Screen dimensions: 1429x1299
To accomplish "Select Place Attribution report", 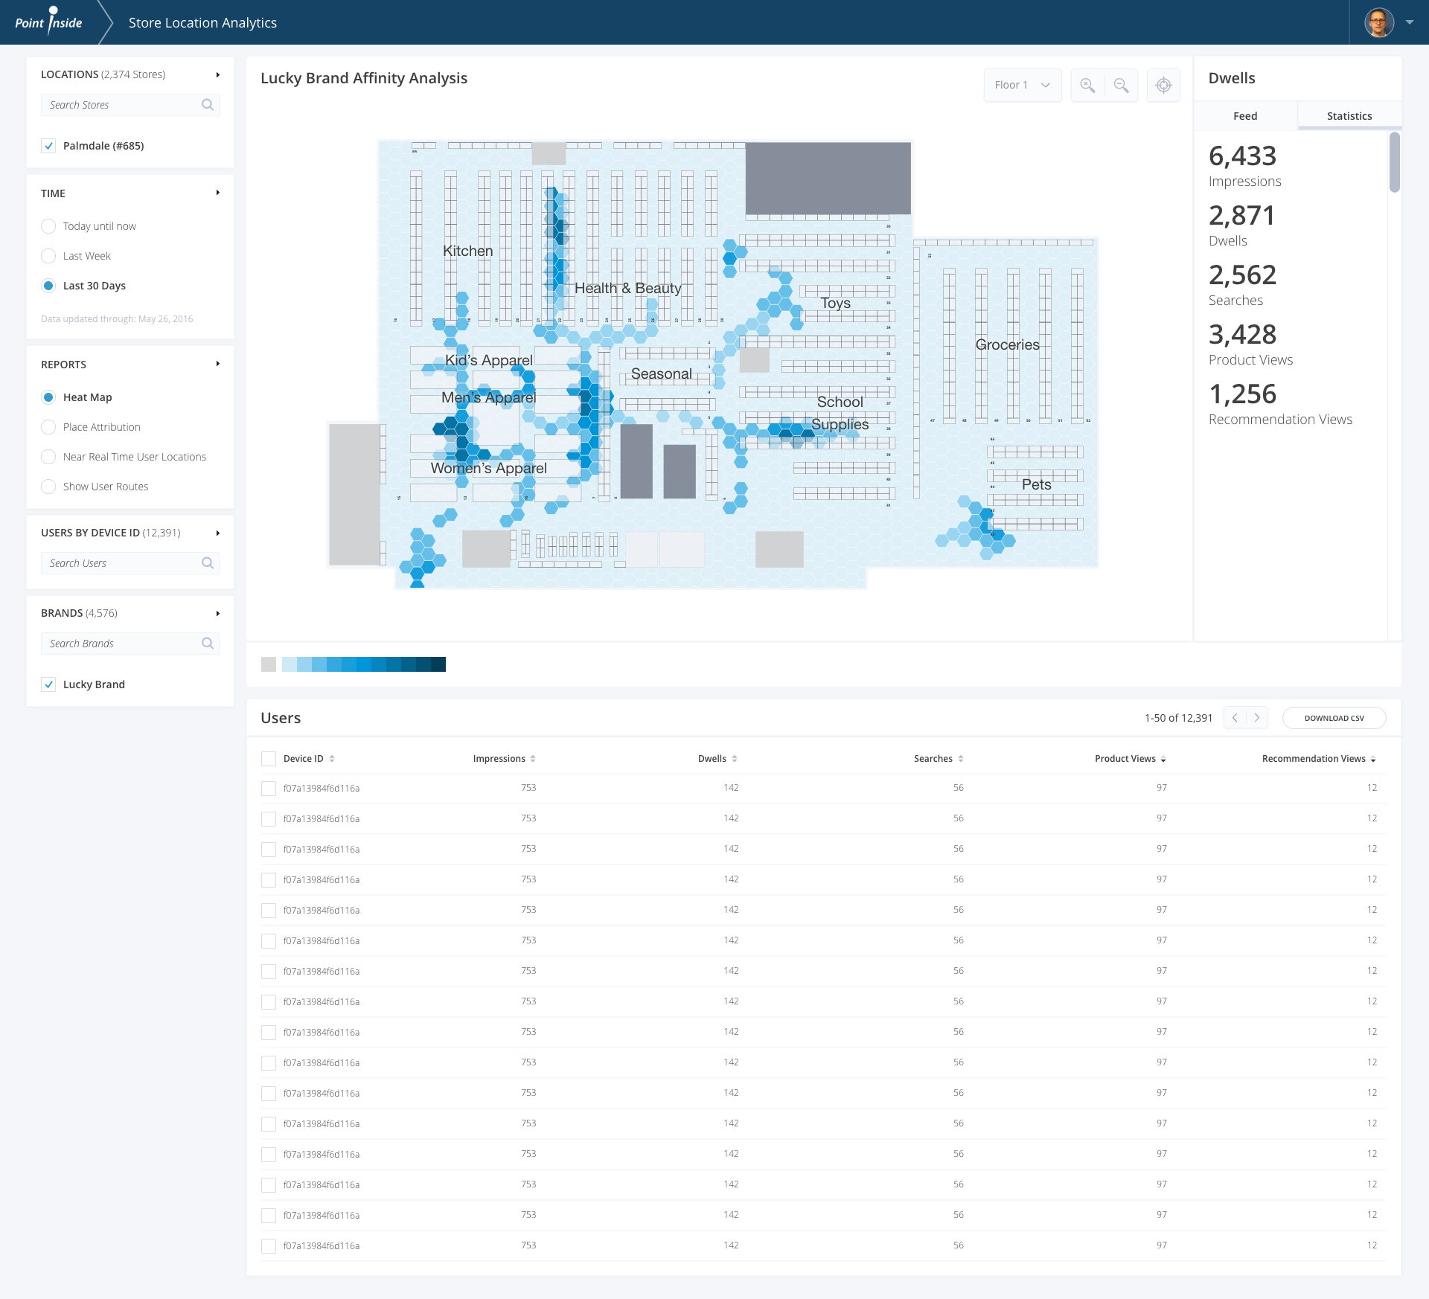I will [x=48, y=427].
